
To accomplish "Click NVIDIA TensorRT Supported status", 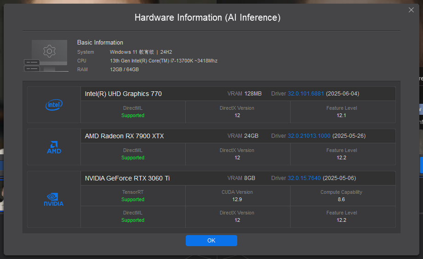I will [133, 199].
